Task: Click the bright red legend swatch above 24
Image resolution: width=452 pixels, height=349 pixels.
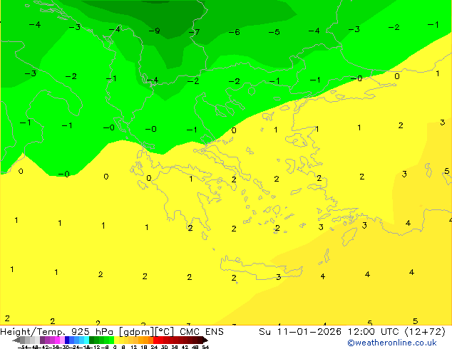Action: tap(155, 340)
